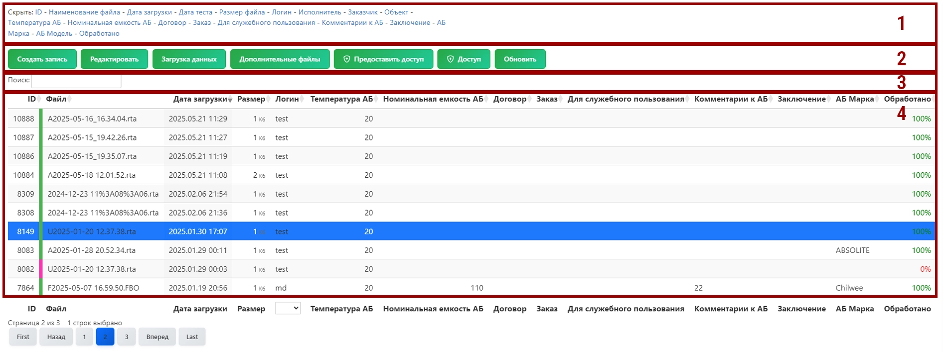Click shield icon on Предоставить доступ button
The height and width of the screenshot is (355, 943).
click(347, 59)
